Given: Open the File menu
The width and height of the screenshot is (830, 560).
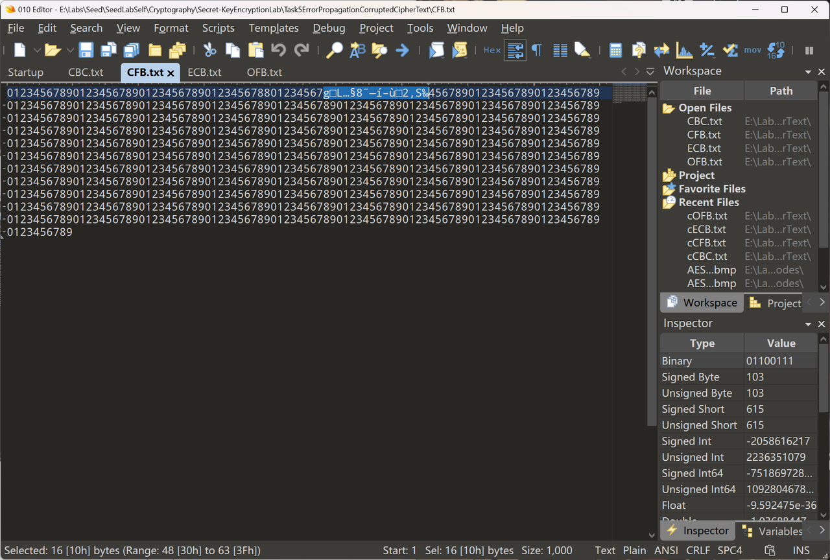Looking at the screenshot, I should [16, 28].
